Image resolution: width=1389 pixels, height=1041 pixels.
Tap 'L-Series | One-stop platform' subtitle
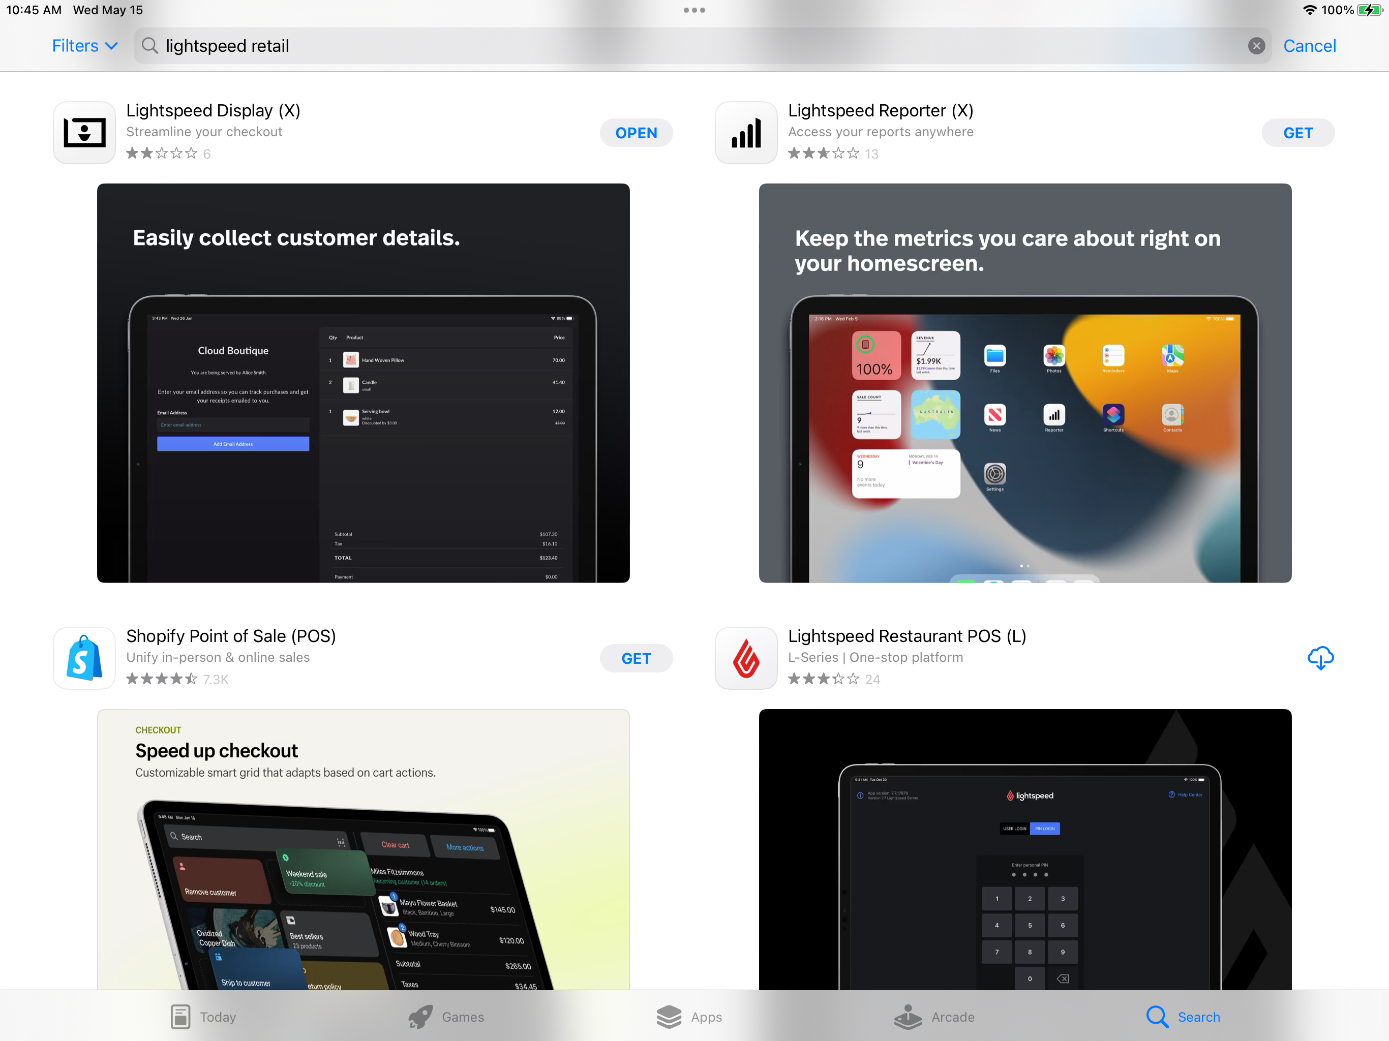coord(875,657)
